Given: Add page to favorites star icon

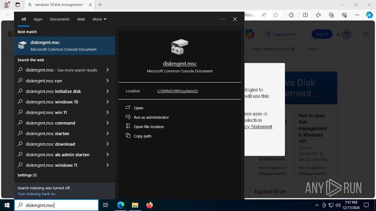Looking at the screenshot, I should 276,15.
